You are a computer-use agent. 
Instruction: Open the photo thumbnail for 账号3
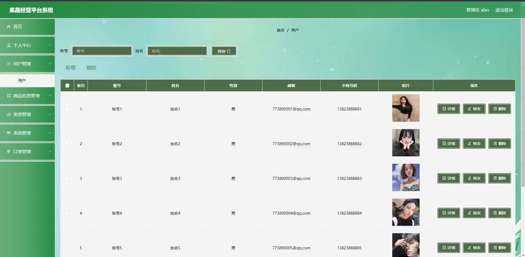click(x=406, y=177)
